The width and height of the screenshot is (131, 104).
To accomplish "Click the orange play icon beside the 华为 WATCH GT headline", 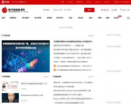I will [55, 70].
